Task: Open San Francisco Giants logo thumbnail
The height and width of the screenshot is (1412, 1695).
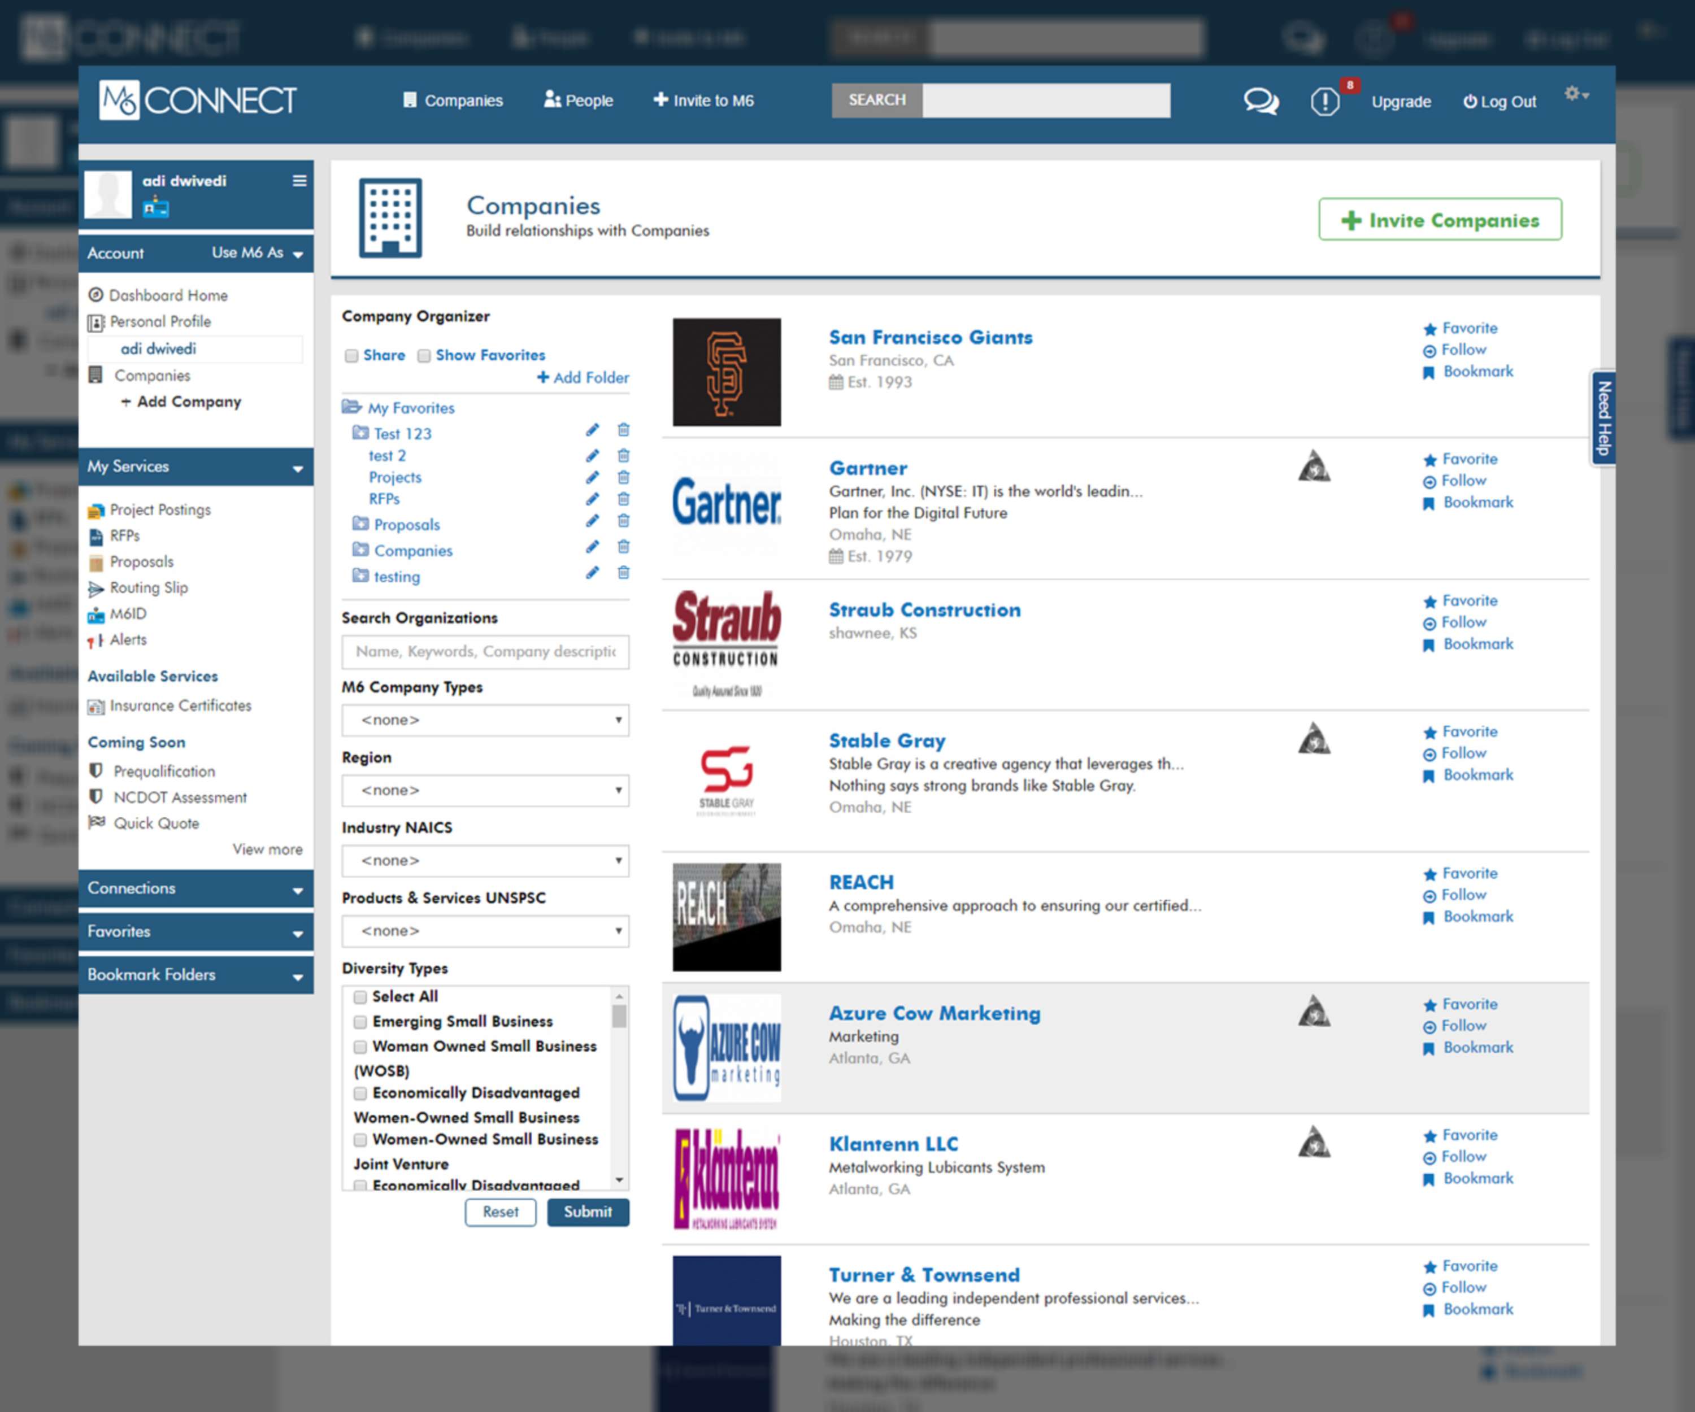Action: pyautogui.click(x=727, y=372)
